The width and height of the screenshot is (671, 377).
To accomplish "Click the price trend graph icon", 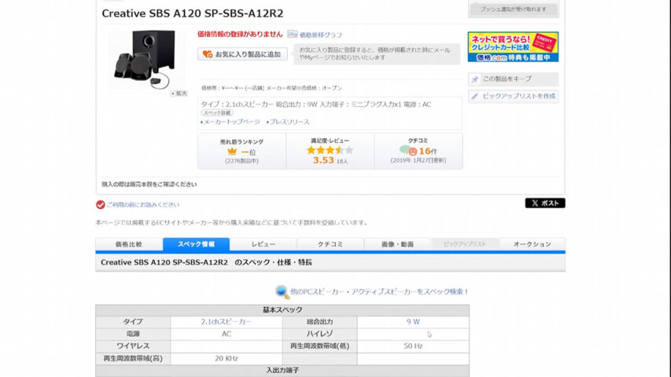I will tap(293, 35).
